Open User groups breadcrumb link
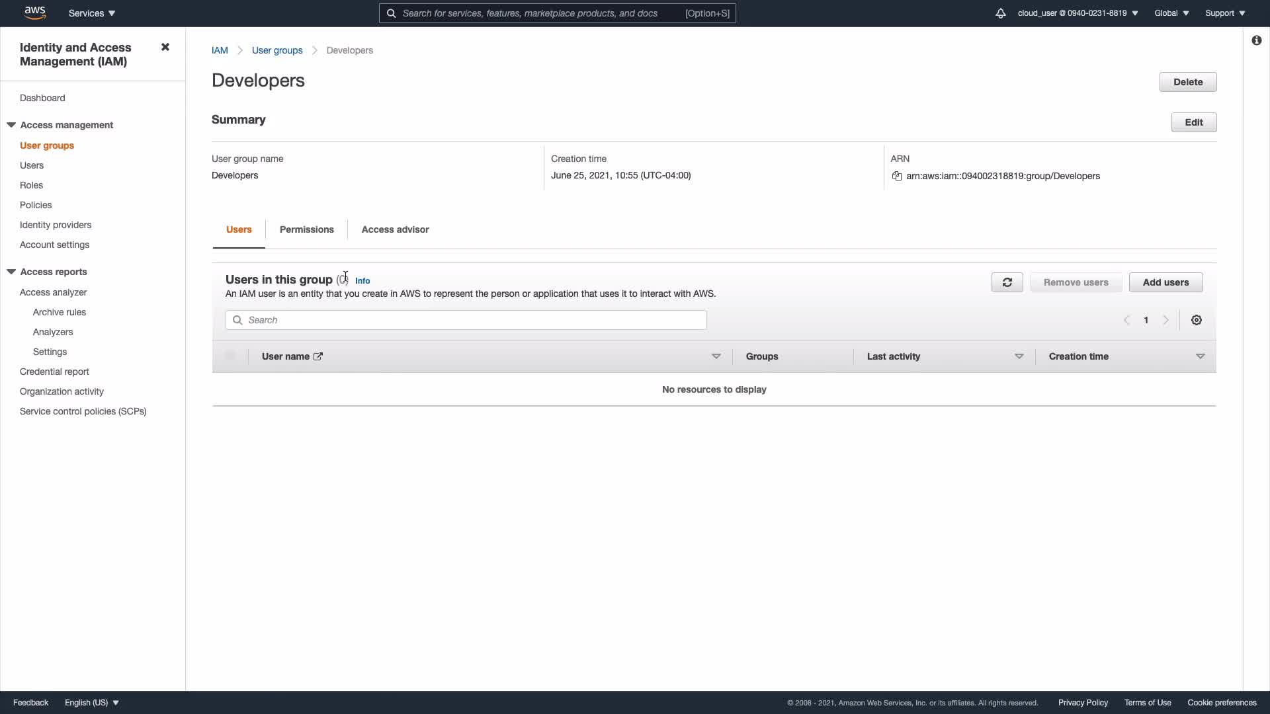 click(x=276, y=50)
